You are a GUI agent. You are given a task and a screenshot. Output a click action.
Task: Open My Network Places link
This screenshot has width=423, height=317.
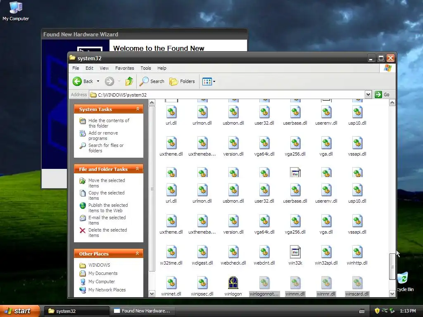(x=107, y=290)
